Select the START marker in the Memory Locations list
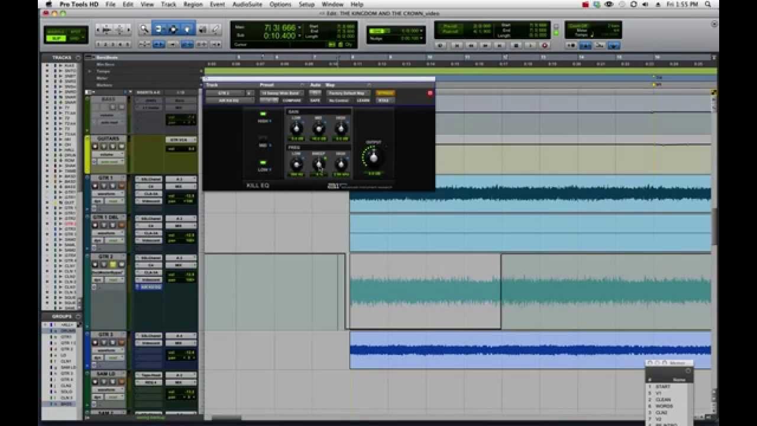757x426 pixels. [x=663, y=387]
